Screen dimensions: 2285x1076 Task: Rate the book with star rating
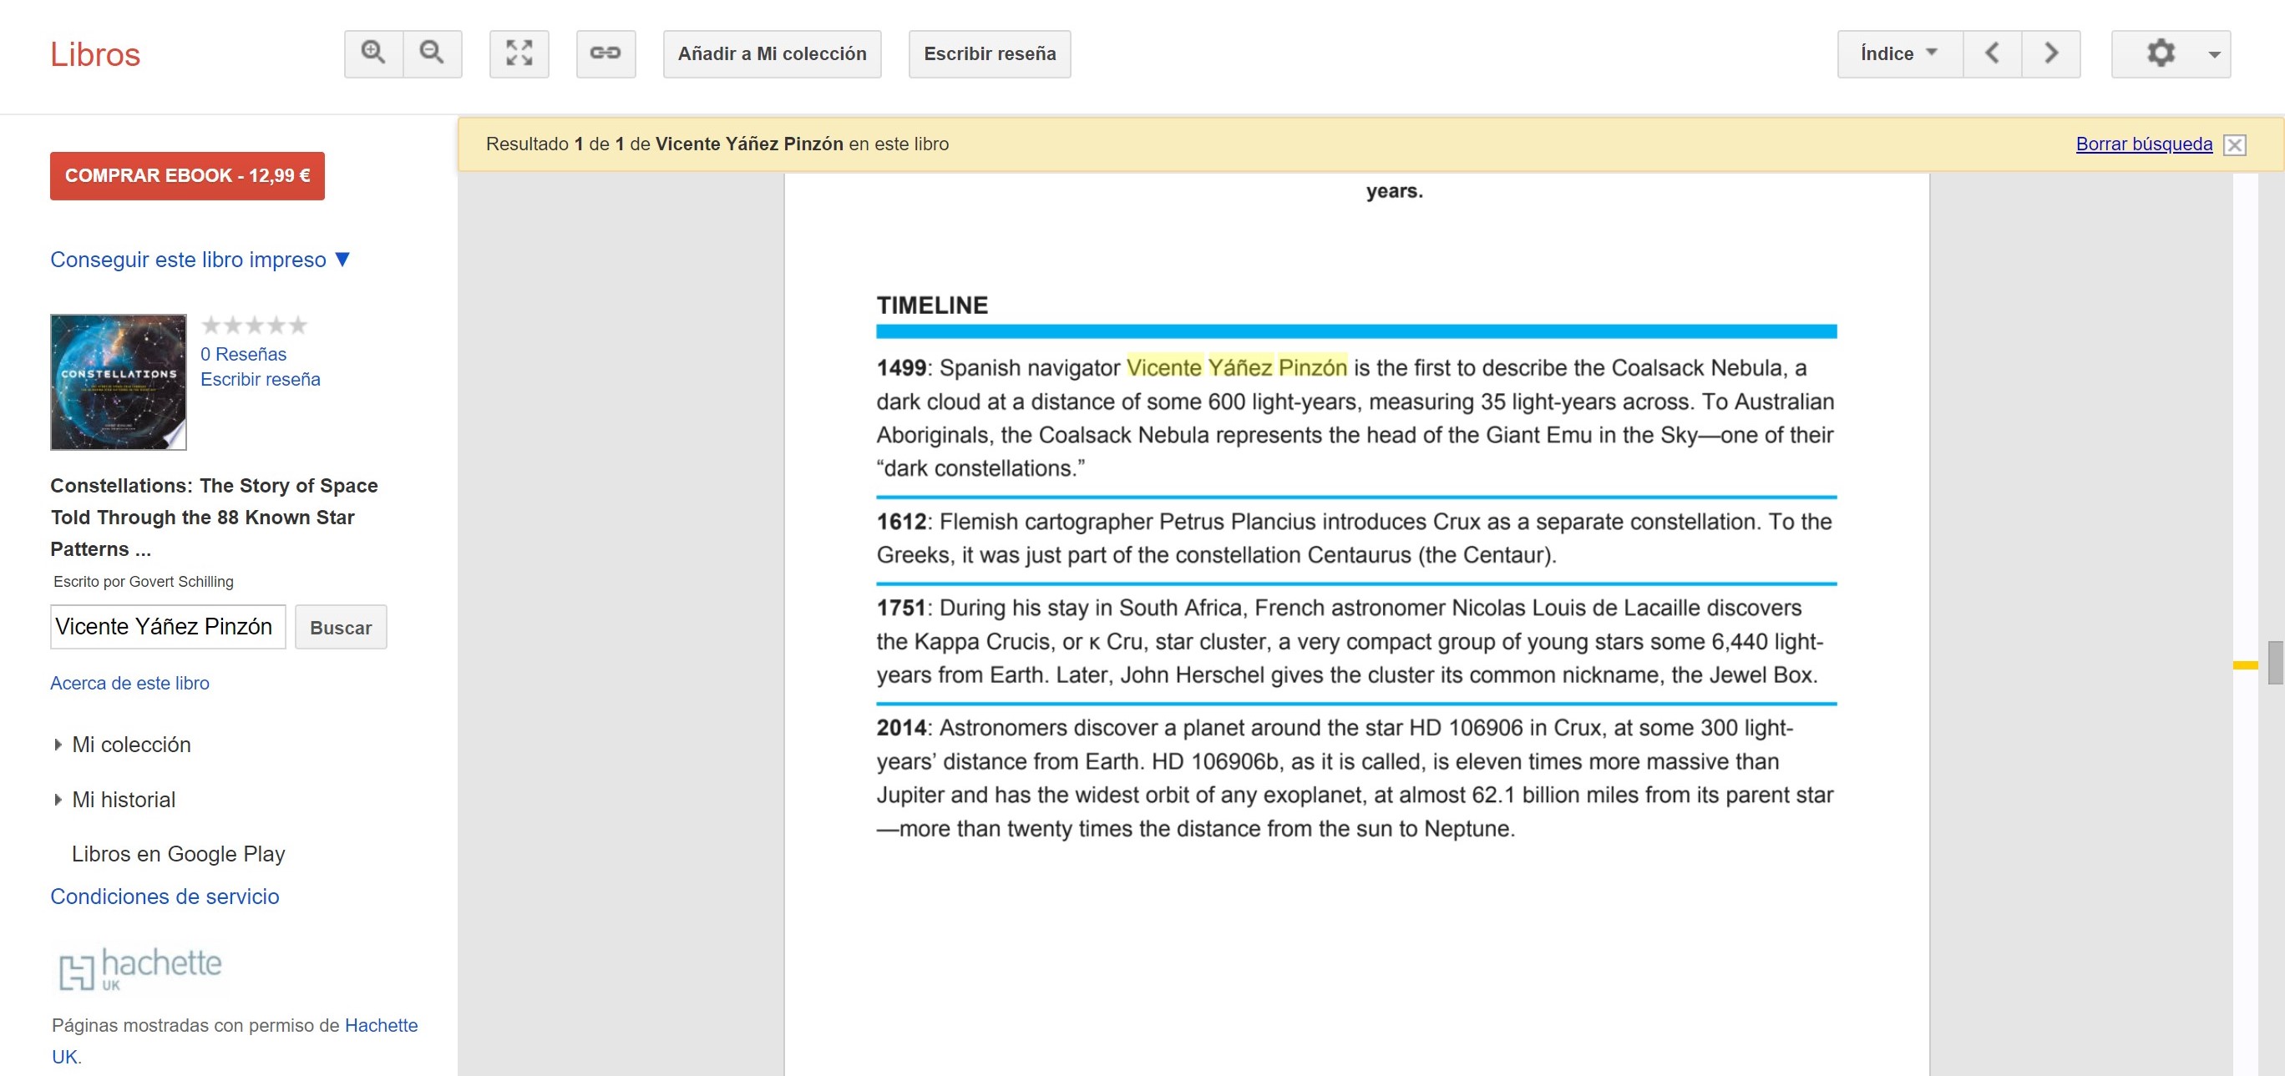coord(255,326)
